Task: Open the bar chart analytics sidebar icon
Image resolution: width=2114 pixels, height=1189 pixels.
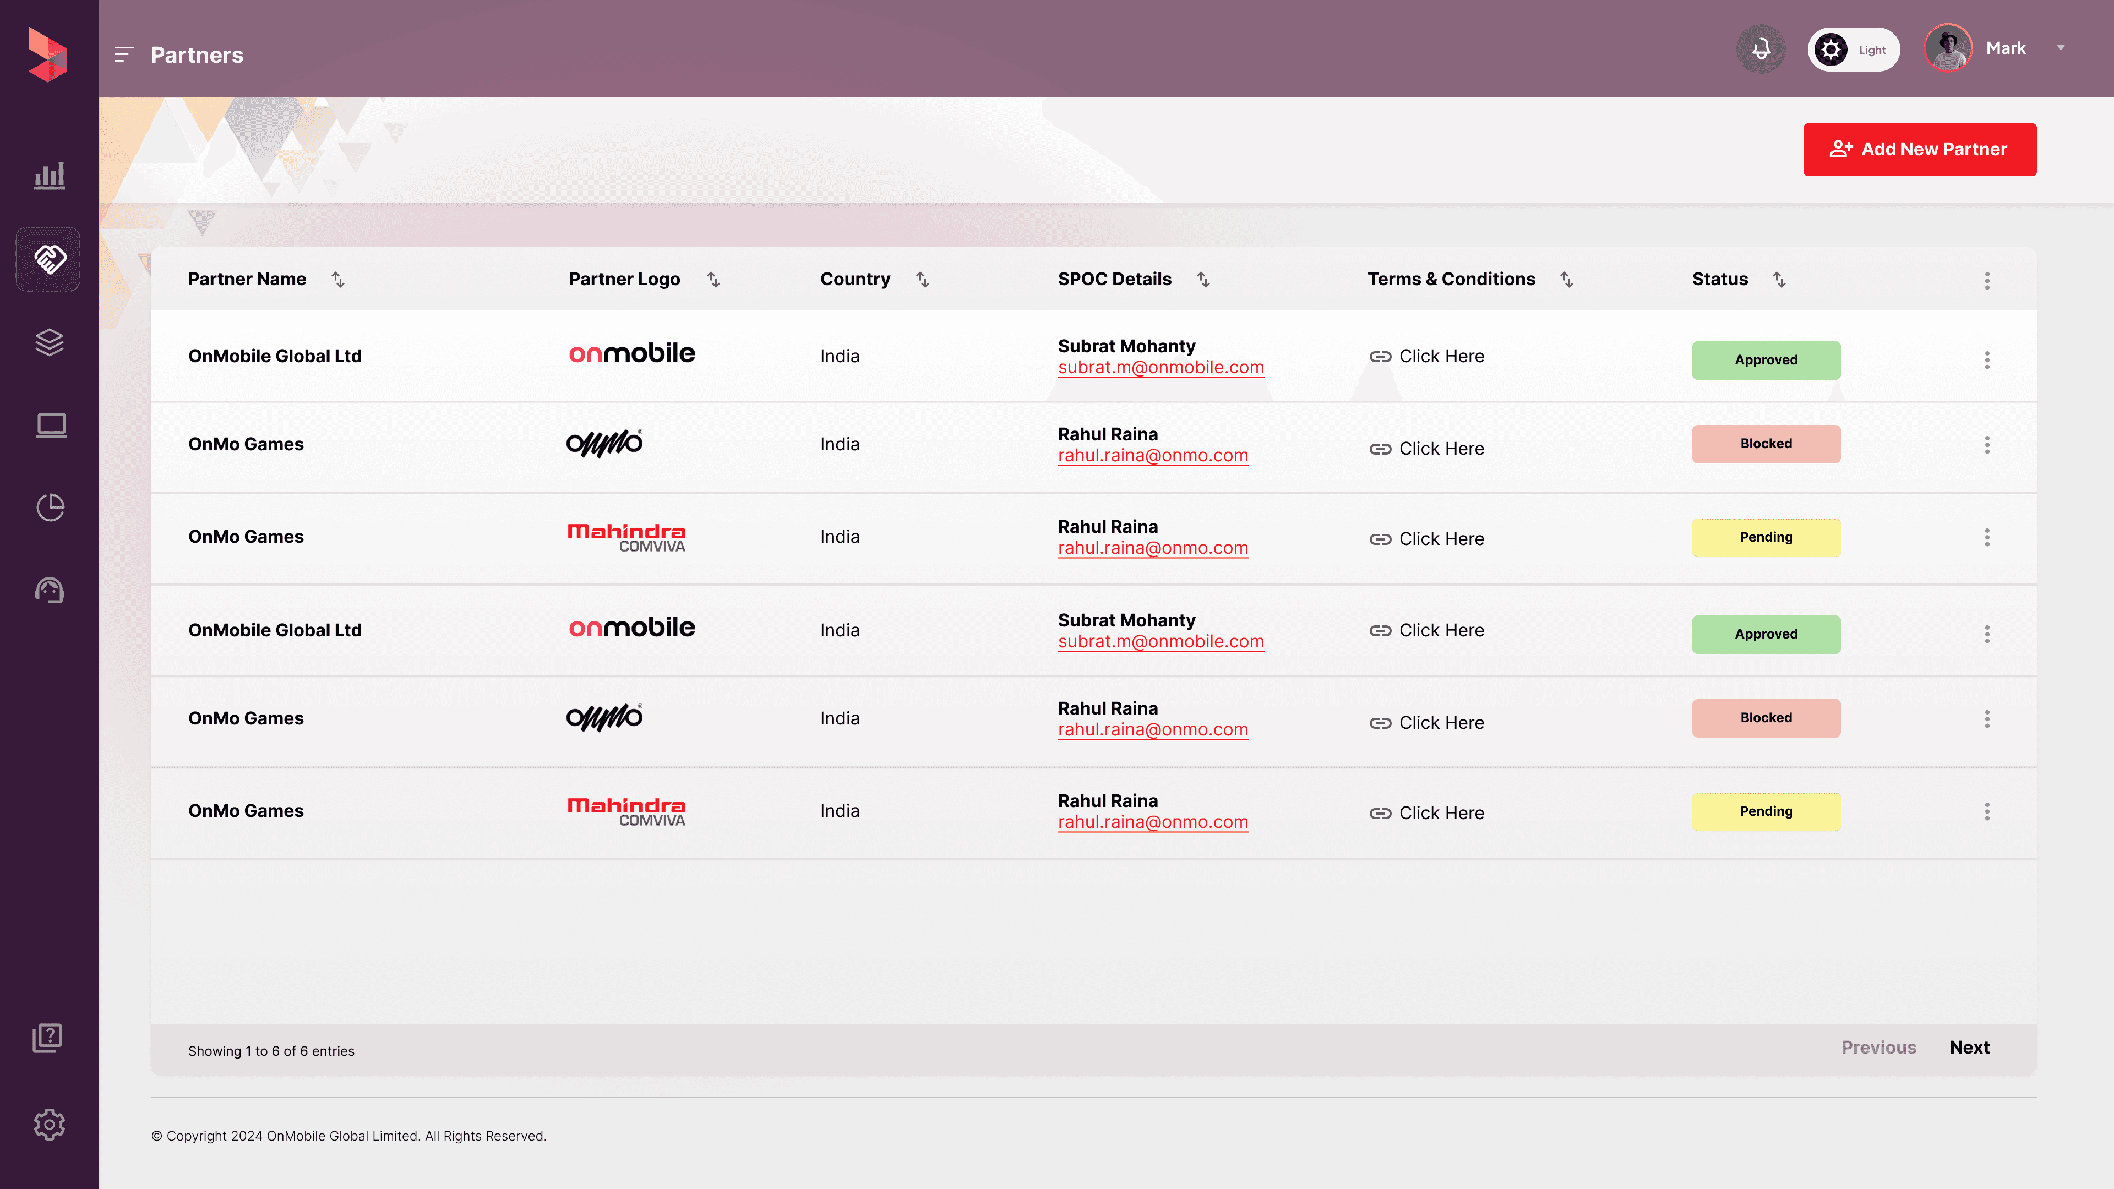Action: pyautogui.click(x=49, y=176)
